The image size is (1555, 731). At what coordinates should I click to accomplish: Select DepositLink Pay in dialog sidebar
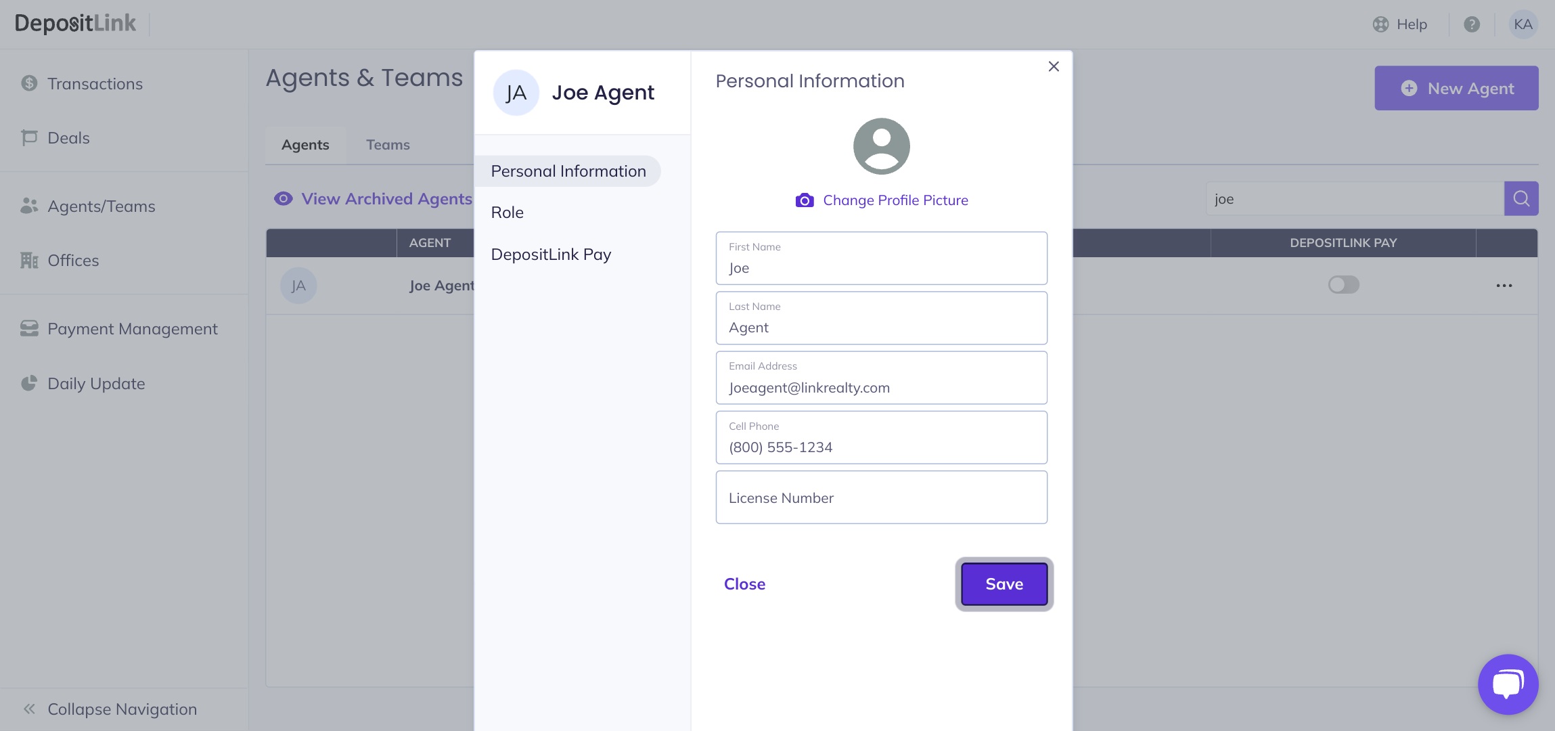tap(551, 254)
